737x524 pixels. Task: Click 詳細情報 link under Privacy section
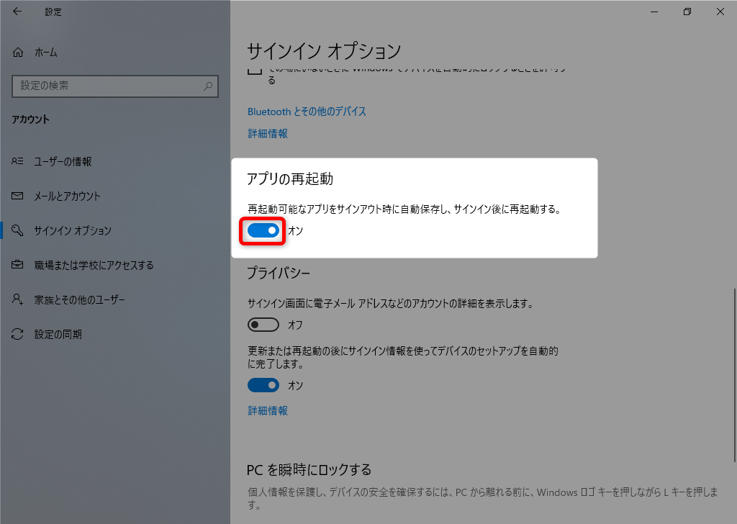tap(268, 410)
